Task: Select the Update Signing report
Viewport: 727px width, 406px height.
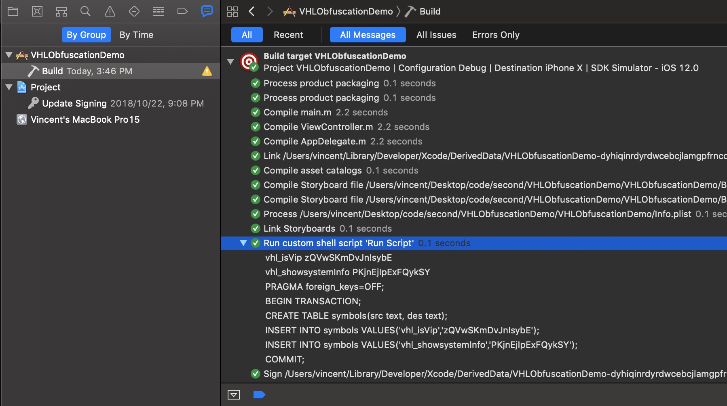Action: pos(74,103)
